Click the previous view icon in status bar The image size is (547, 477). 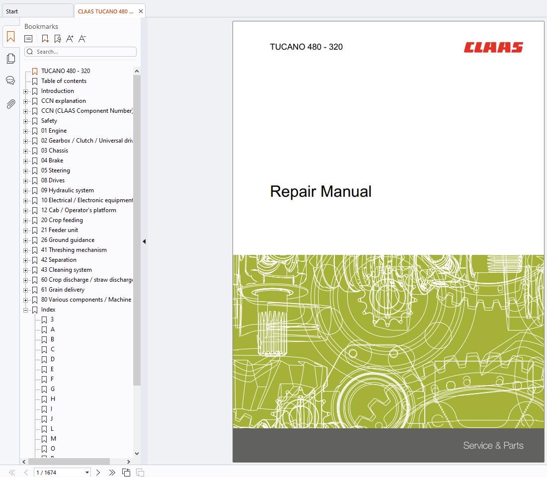pos(126,473)
